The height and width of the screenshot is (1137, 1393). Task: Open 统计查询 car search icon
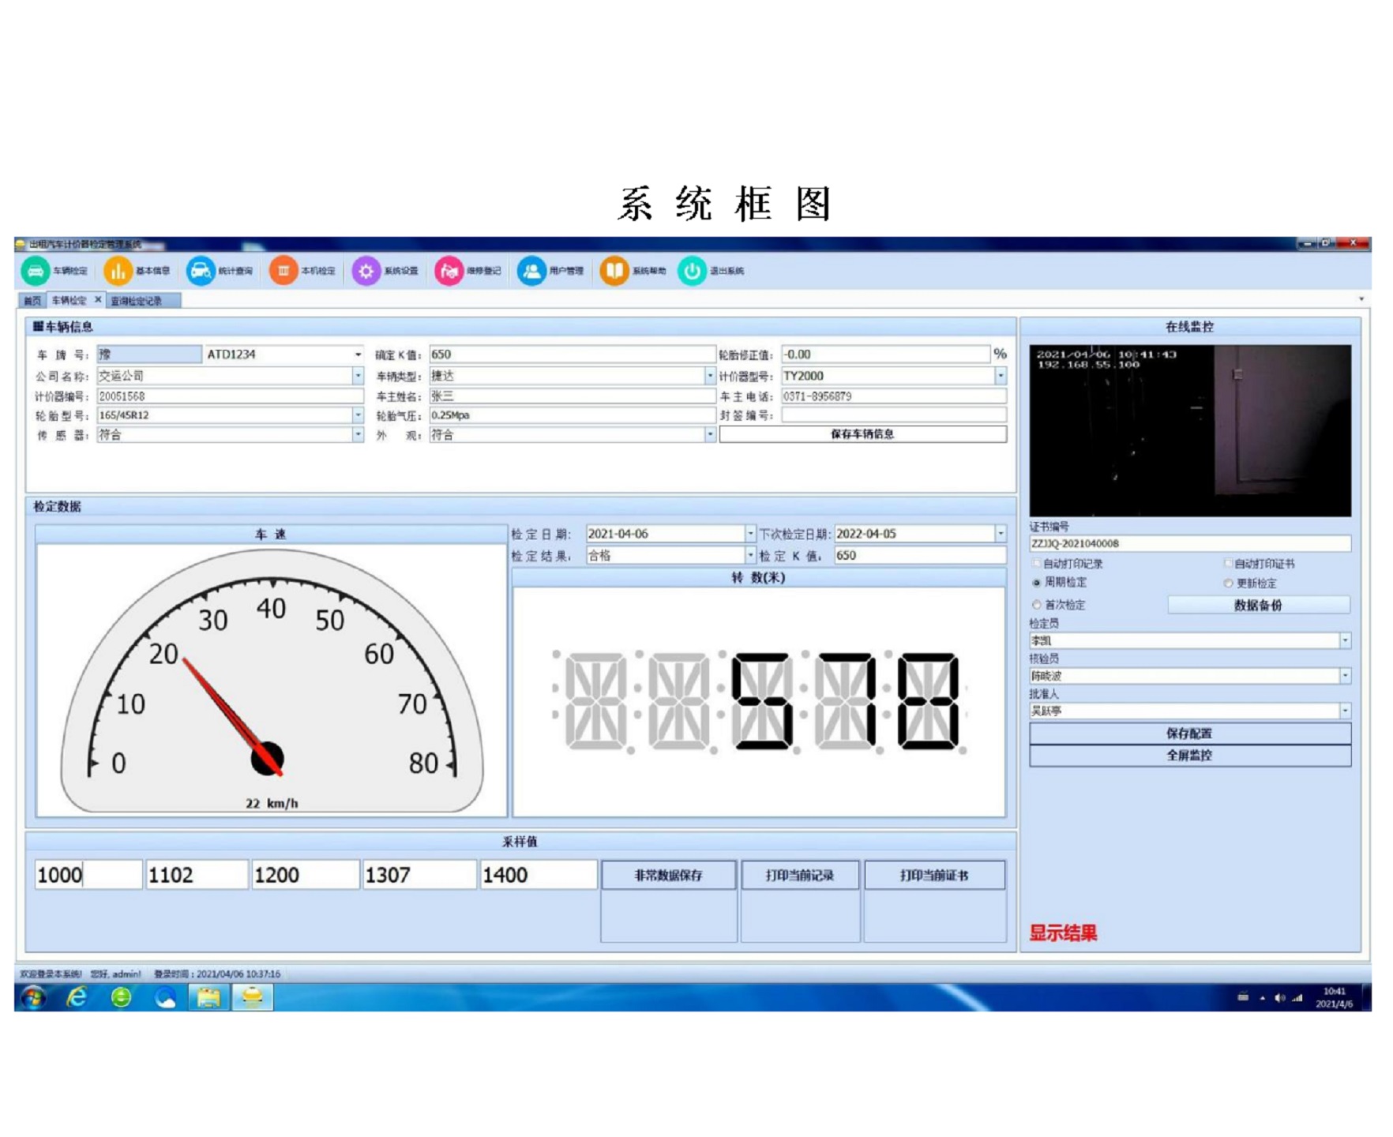coord(201,271)
